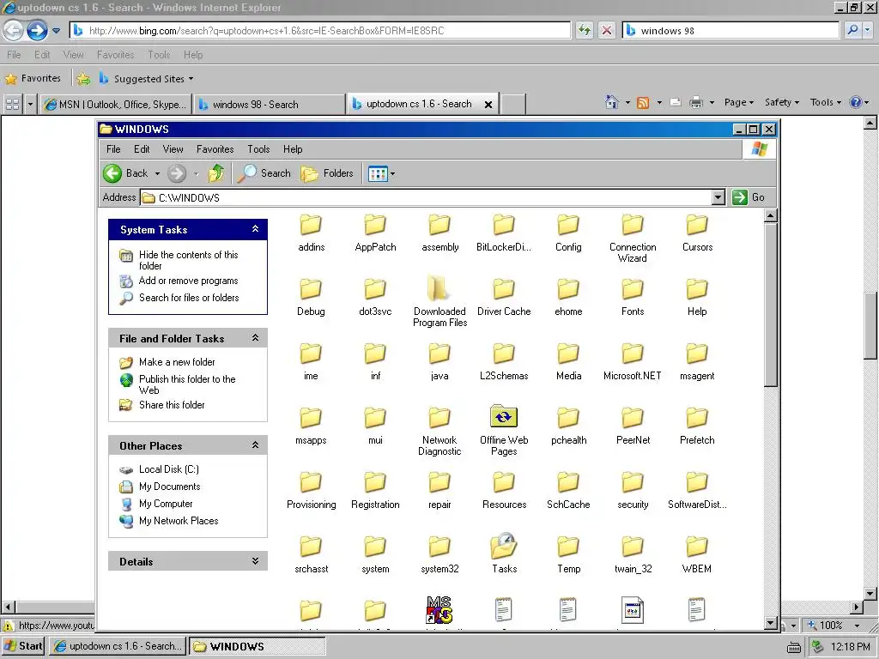This screenshot has height=659, width=879.
Task: Close the uptodown cs 1.6 tab
Action: point(488,104)
